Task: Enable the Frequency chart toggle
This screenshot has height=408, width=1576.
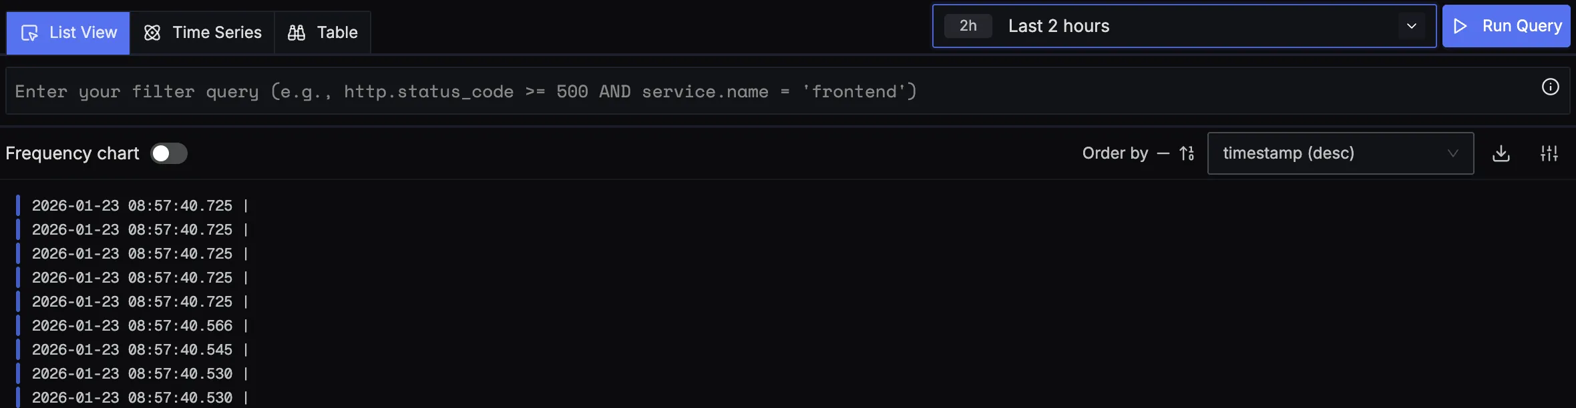Action: pyautogui.click(x=169, y=153)
